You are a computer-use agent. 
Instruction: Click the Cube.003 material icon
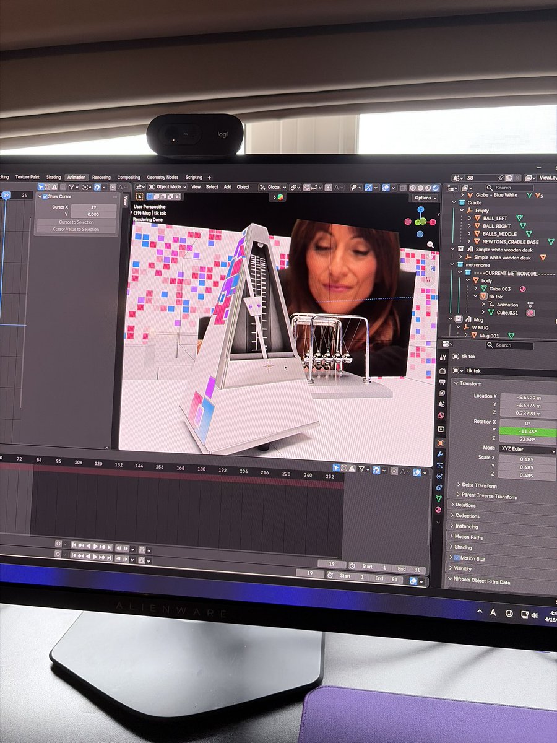click(523, 289)
